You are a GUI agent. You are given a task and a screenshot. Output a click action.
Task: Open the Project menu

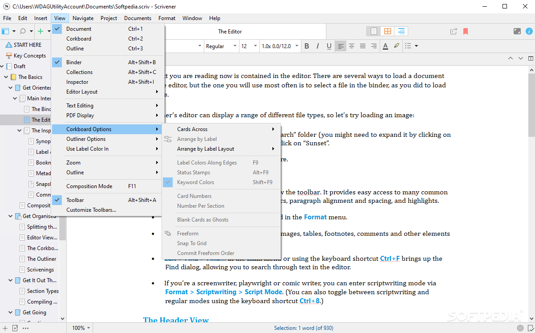click(109, 18)
